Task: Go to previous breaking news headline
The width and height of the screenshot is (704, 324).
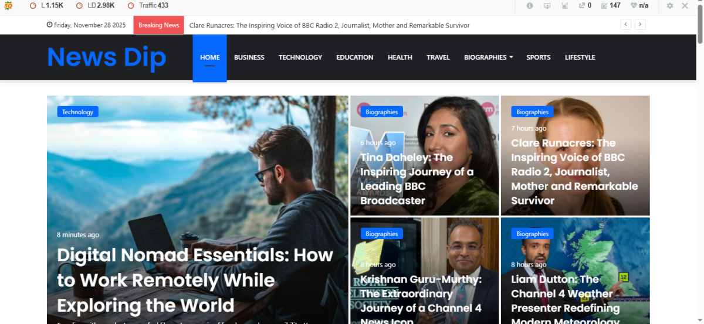Action: (626, 25)
